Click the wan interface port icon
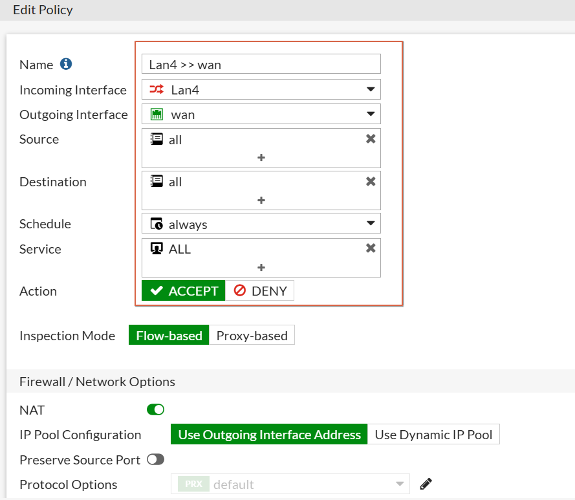 157,114
